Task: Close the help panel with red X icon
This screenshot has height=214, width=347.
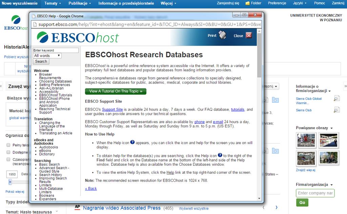Action: point(249,35)
